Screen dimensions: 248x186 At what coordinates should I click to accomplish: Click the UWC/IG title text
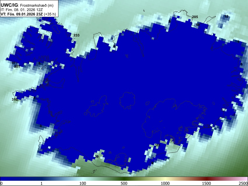click(9, 5)
